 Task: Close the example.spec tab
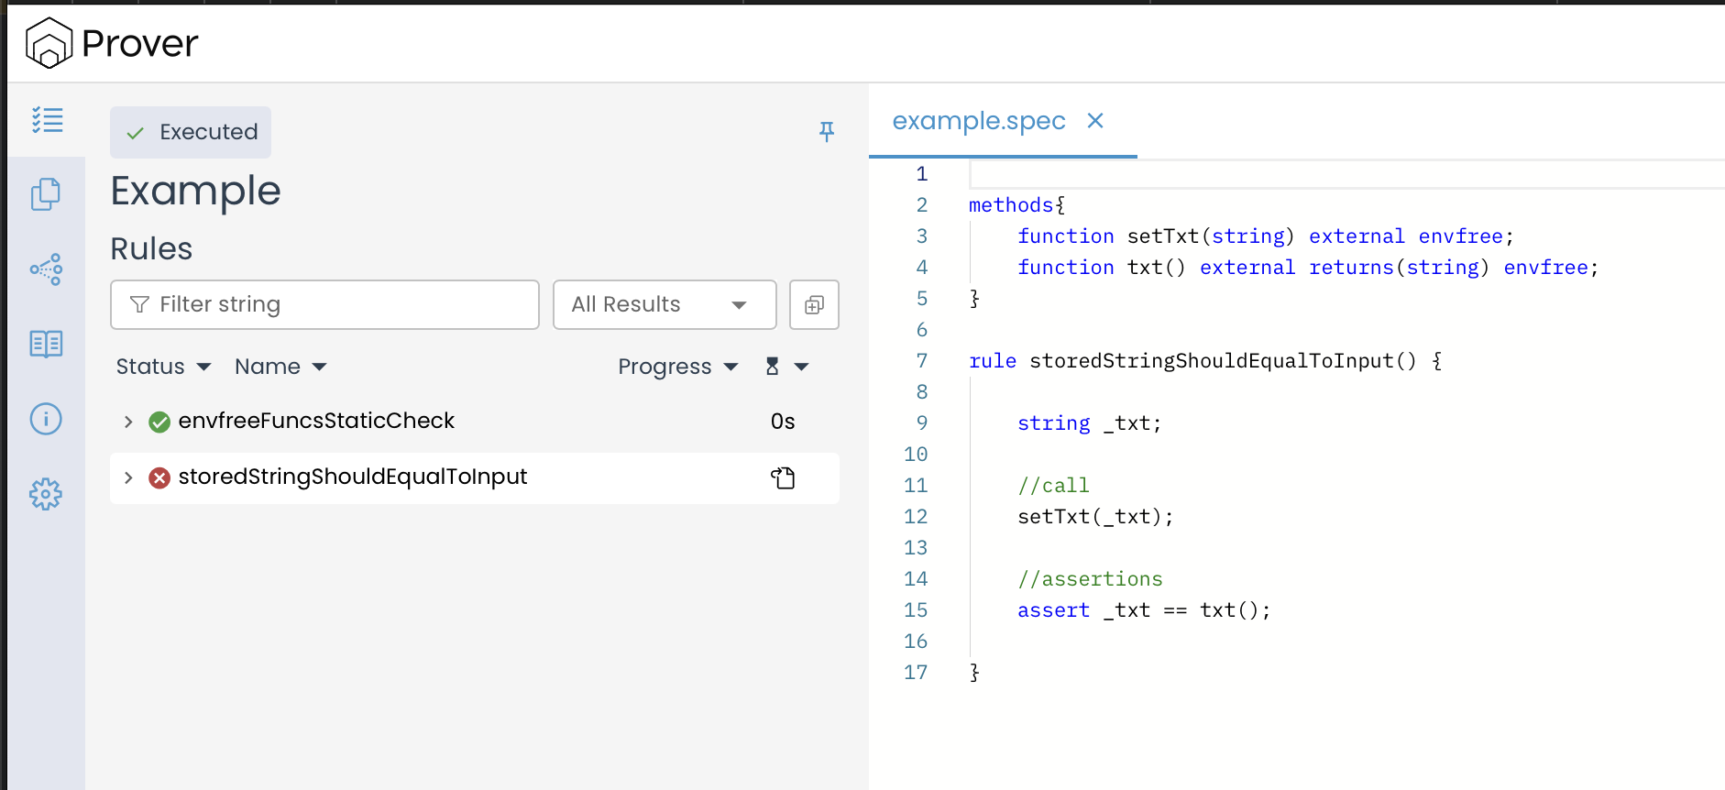pyautogui.click(x=1094, y=121)
